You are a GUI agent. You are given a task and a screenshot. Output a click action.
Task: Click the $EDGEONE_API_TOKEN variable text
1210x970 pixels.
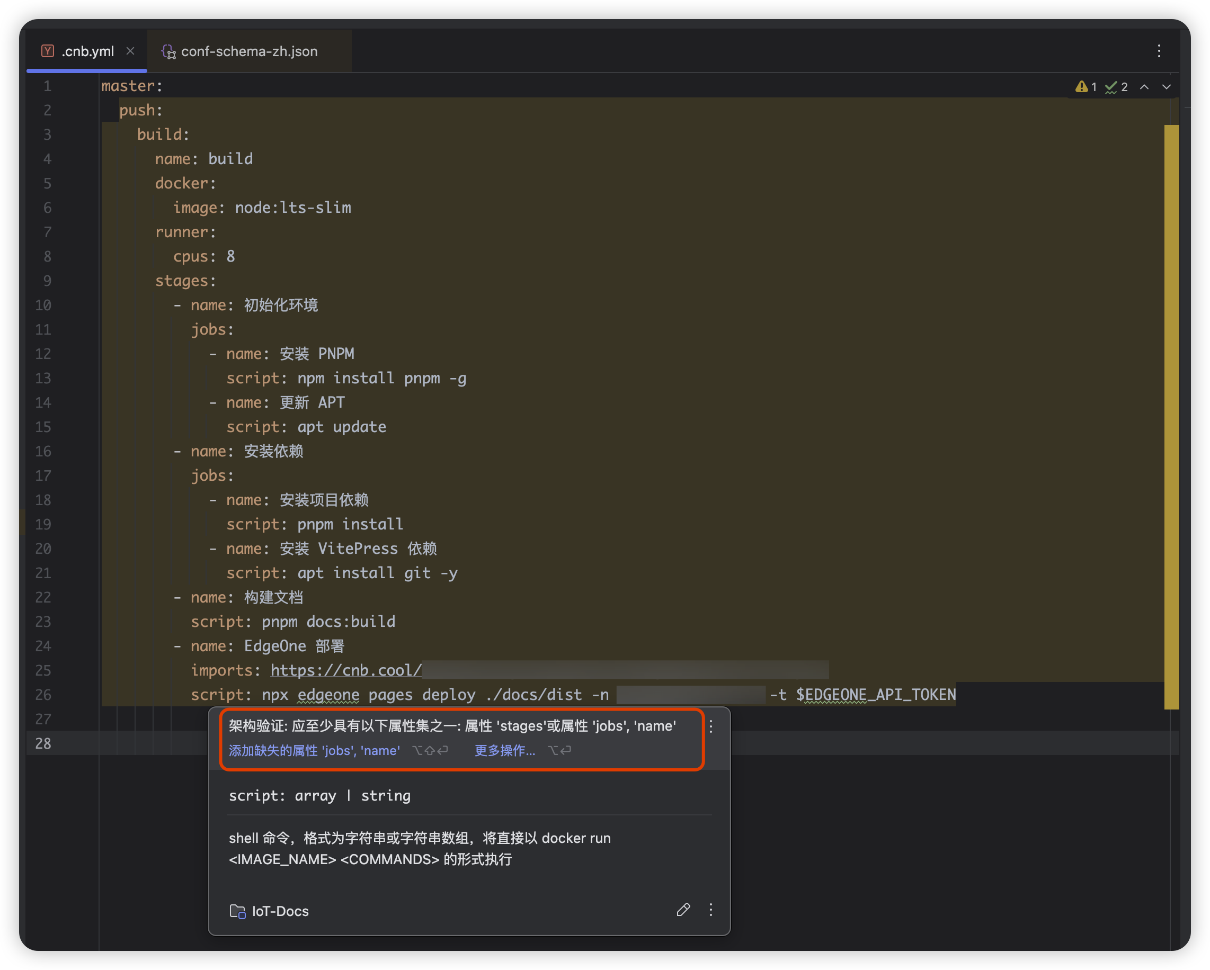point(876,695)
